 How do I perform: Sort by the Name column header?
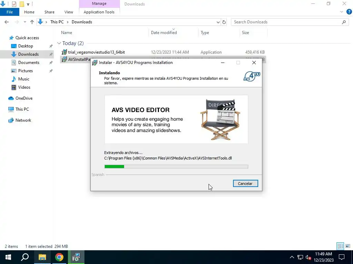67,33
